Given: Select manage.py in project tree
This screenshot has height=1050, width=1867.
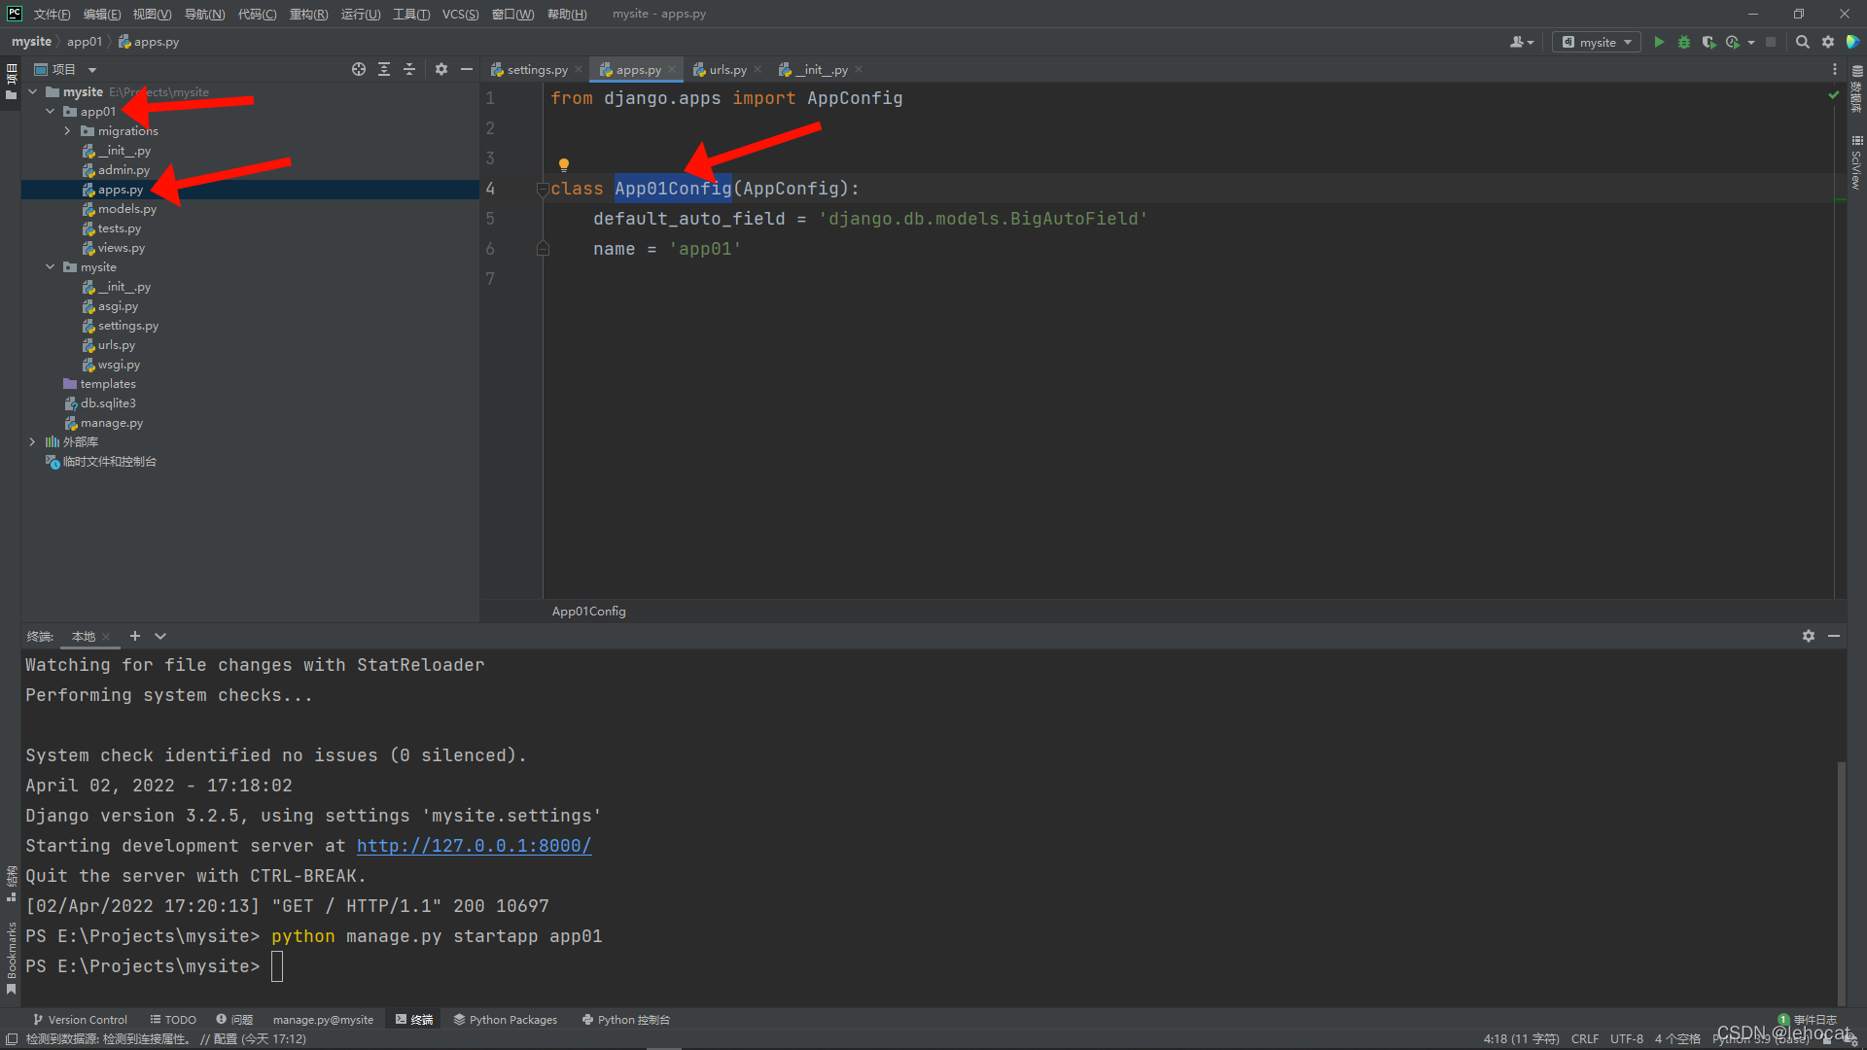Looking at the screenshot, I should 111,423.
